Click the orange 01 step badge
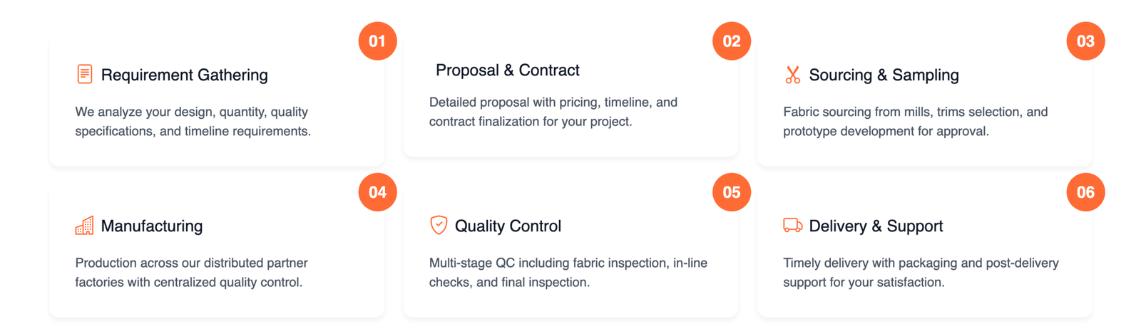1141x336 pixels. 377,41
